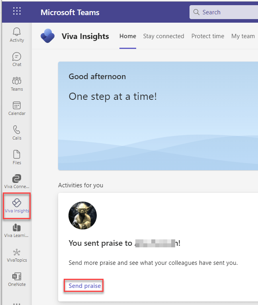Open the app launcher grid icon

(17, 12)
